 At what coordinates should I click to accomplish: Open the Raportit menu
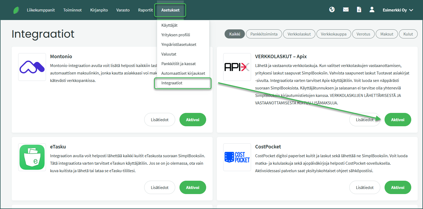[145, 10]
